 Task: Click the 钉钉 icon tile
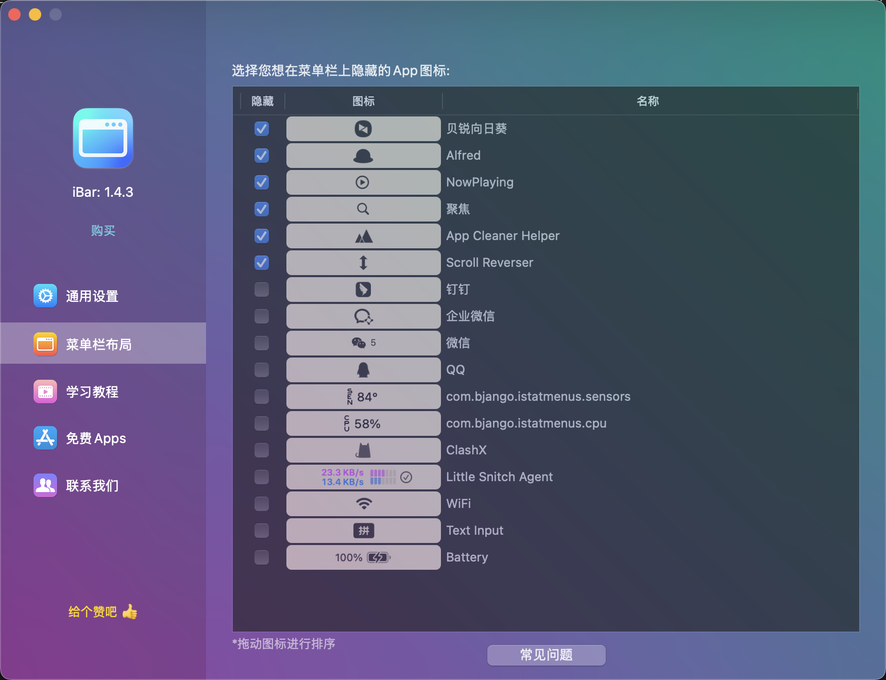tap(363, 290)
